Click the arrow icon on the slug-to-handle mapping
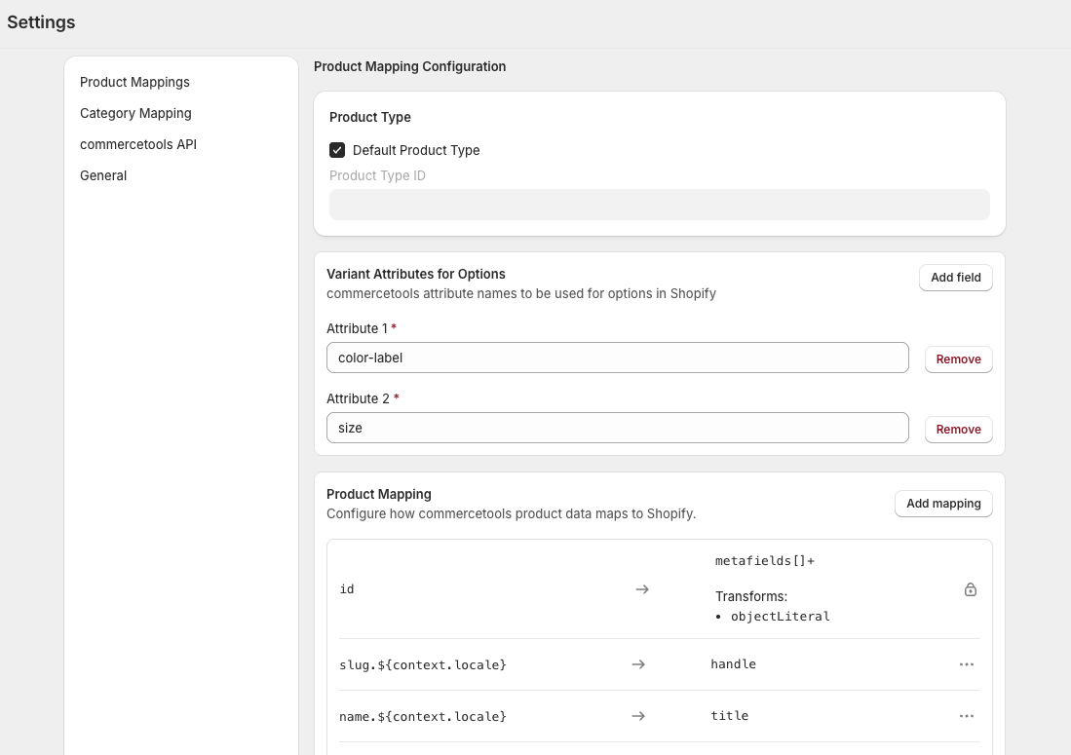 638,664
